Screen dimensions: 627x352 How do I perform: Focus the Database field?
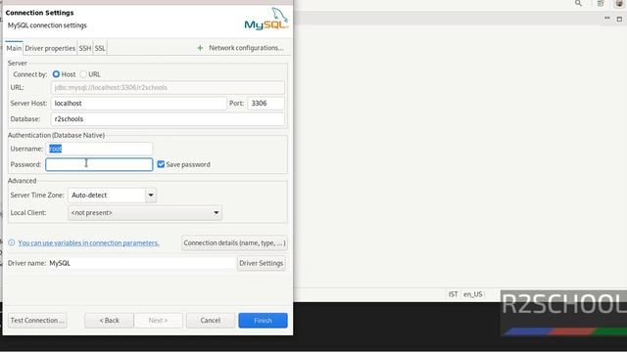[x=168, y=119]
